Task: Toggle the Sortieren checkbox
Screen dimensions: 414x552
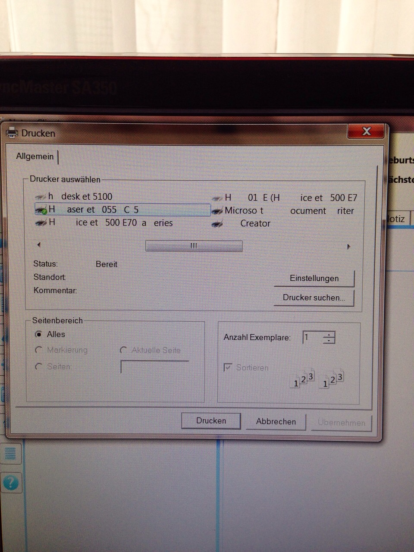Action: [228, 367]
